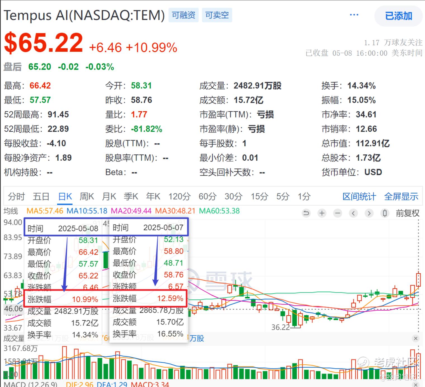425x387 pixels.
Task: Click the +10.99% change beside headline price
Action: click(152, 48)
